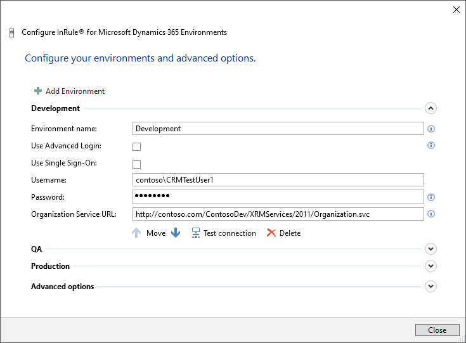This screenshot has height=343, width=466.
Task: Enable the Use Single Sign-On checkbox
Action: tap(137, 164)
